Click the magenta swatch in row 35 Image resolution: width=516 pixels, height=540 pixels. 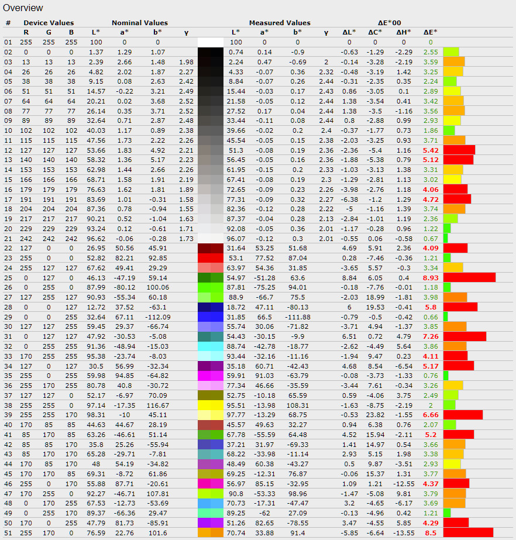coord(211,376)
